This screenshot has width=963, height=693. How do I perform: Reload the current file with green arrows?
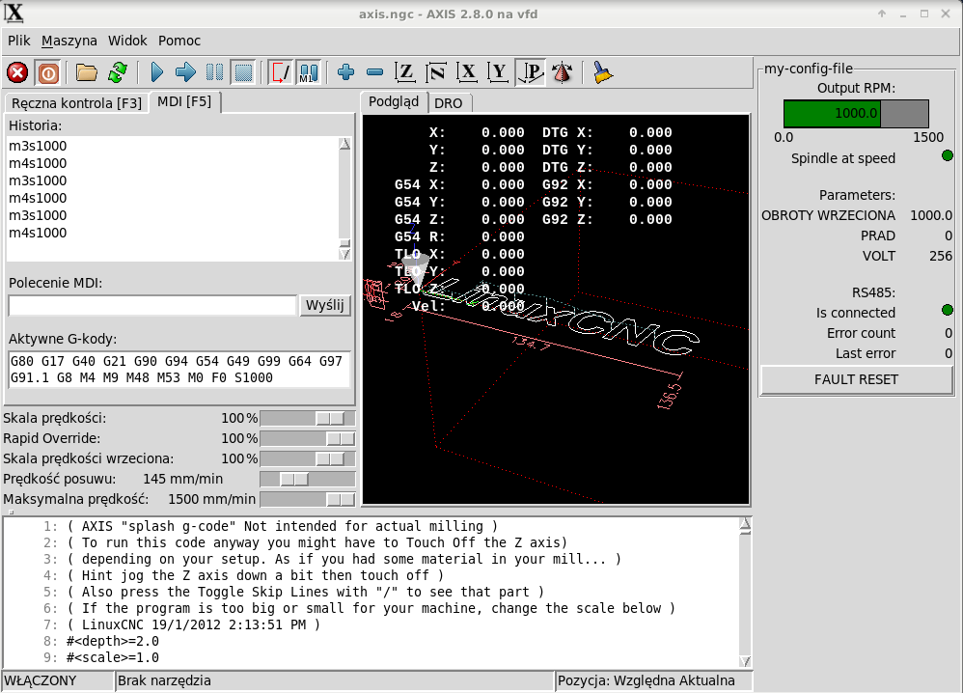118,72
